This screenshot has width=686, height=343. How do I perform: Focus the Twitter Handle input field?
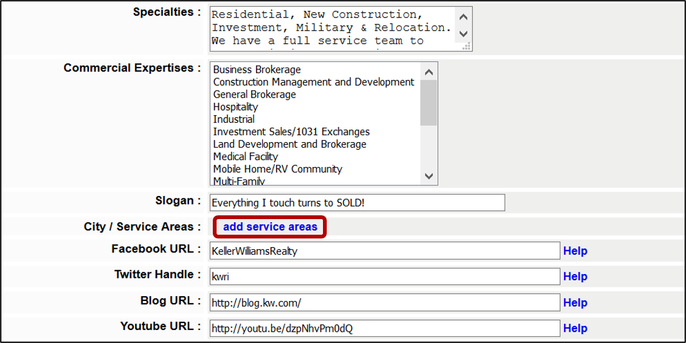coord(384,277)
